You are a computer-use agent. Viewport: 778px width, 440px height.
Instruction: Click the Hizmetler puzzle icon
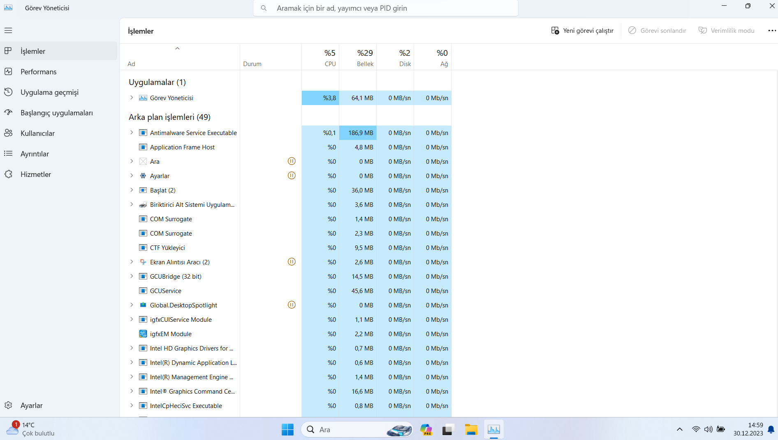8,174
